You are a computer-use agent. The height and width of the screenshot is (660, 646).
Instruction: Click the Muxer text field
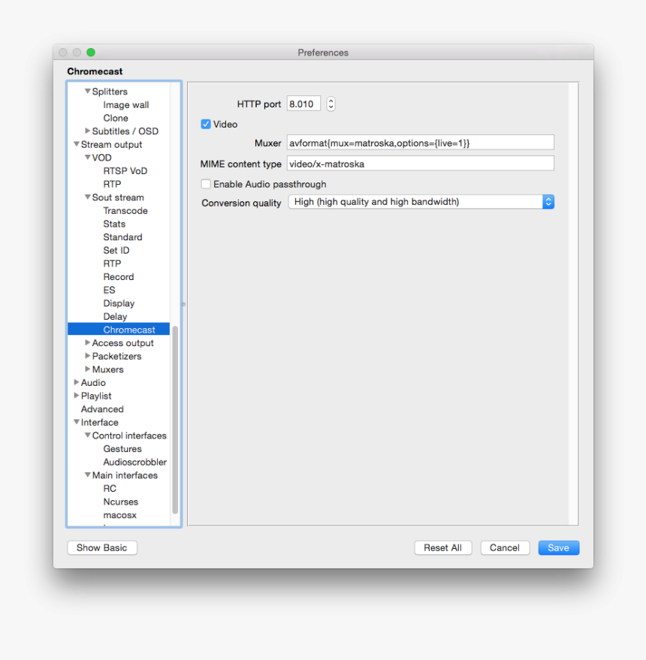420,143
